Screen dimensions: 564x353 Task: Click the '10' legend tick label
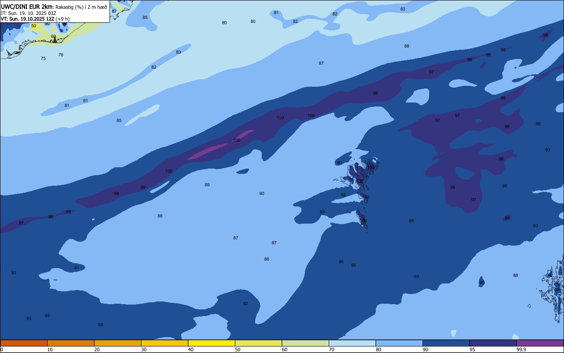point(50,349)
